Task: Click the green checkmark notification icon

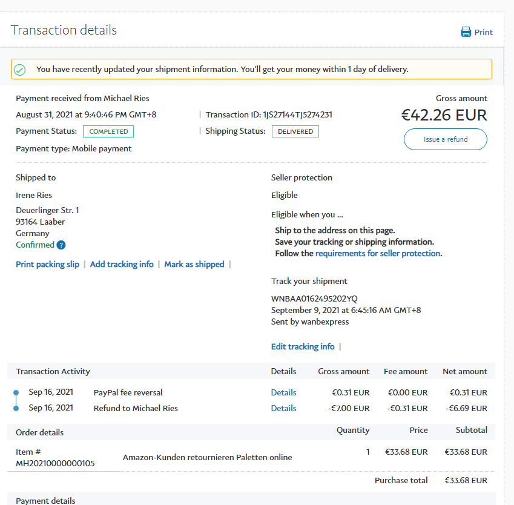Action: 20,70
